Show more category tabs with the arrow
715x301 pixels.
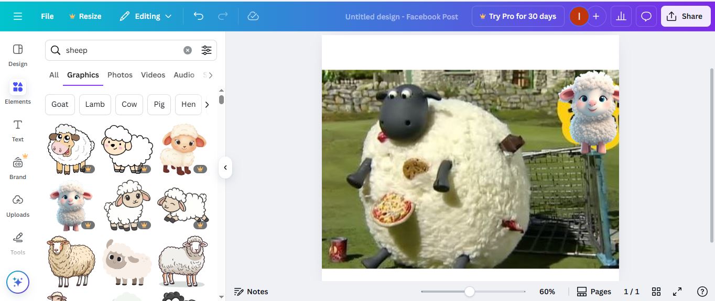point(211,75)
